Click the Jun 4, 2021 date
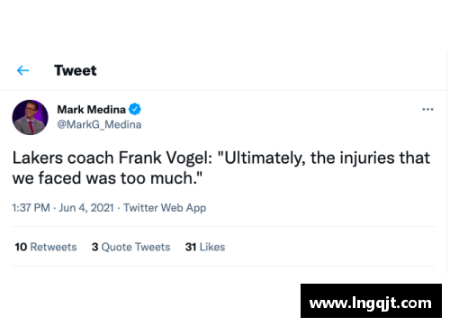Viewport: 450px width, 326px height. pos(86,208)
